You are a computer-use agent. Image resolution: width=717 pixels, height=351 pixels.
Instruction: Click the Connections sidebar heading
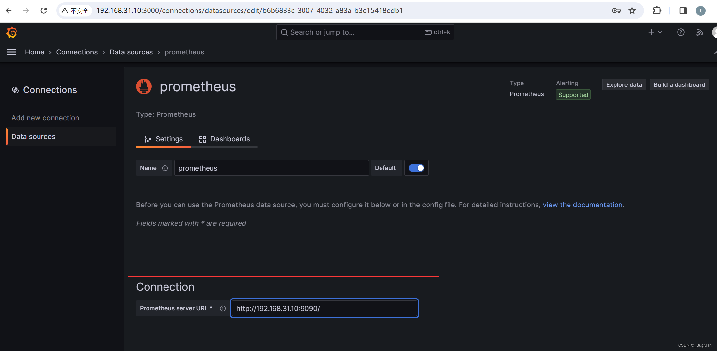50,90
